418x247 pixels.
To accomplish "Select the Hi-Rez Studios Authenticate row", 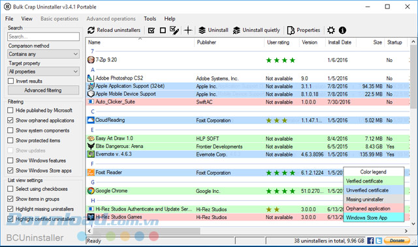I will point(248,209).
